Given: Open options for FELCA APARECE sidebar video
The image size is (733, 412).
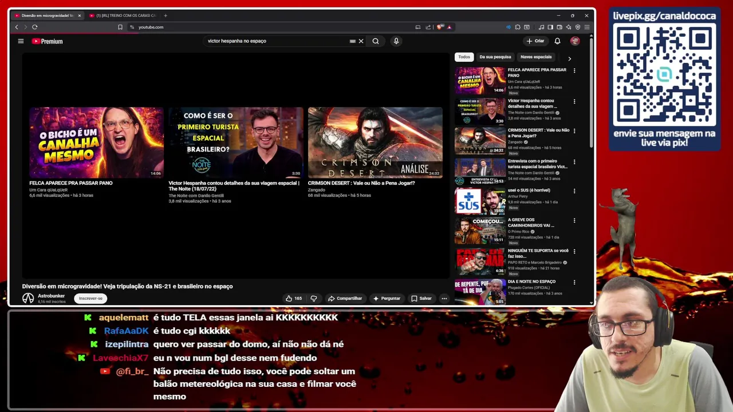Looking at the screenshot, I should pyautogui.click(x=574, y=71).
